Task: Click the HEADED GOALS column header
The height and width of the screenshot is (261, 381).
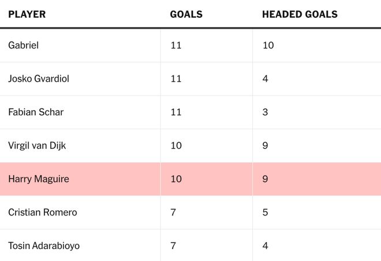Action: pyautogui.click(x=300, y=14)
